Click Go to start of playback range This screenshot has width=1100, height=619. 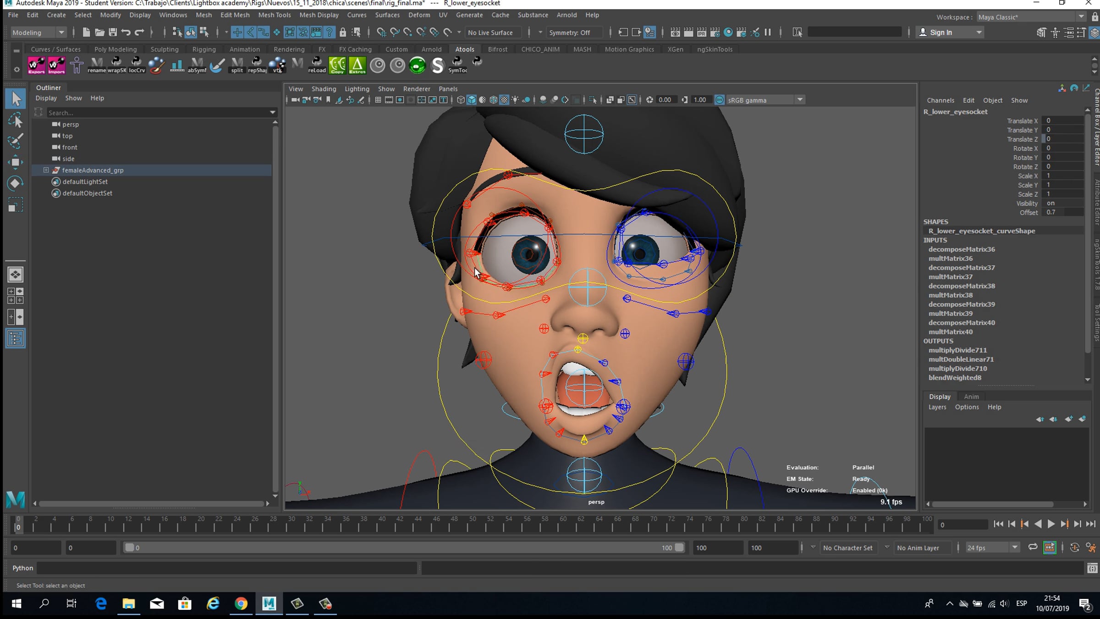pyautogui.click(x=998, y=524)
